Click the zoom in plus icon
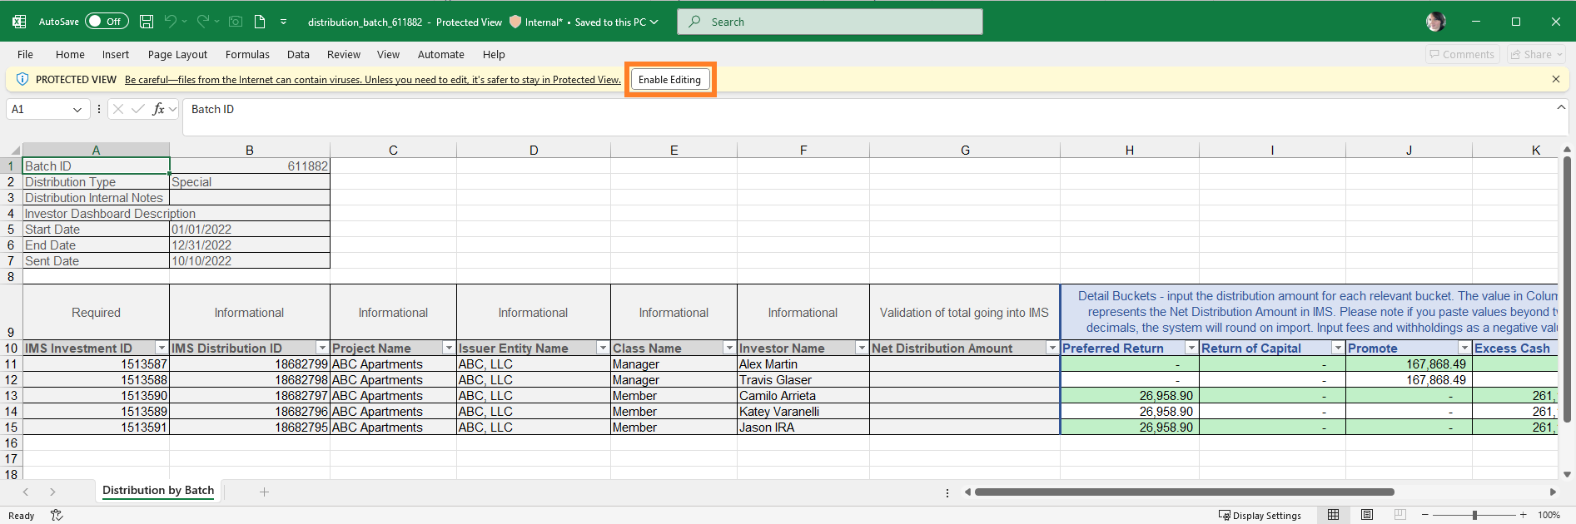 tap(1523, 515)
